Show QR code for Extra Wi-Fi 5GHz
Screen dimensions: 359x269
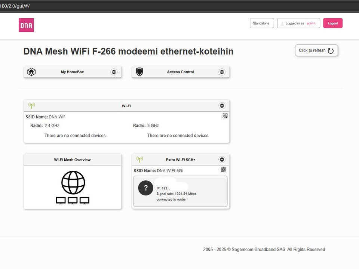pos(223,170)
